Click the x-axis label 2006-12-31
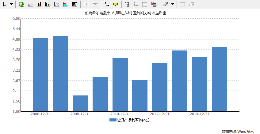 pos(40,114)
